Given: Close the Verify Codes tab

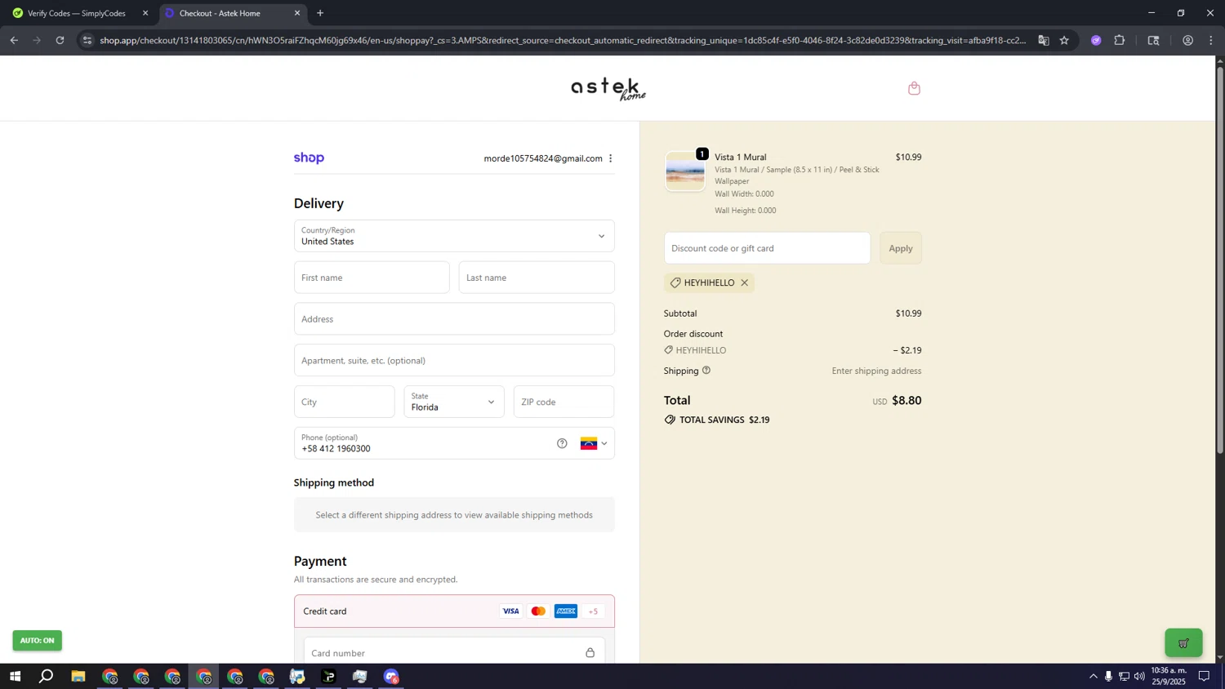Looking at the screenshot, I should tap(145, 13).
